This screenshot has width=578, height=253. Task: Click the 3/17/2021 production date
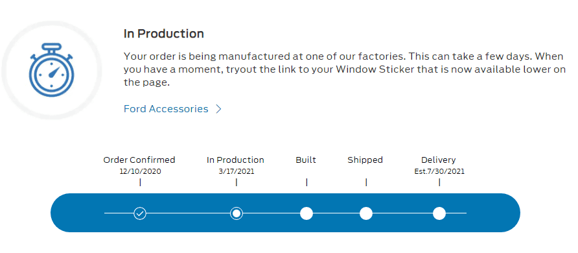click(237, 171)
